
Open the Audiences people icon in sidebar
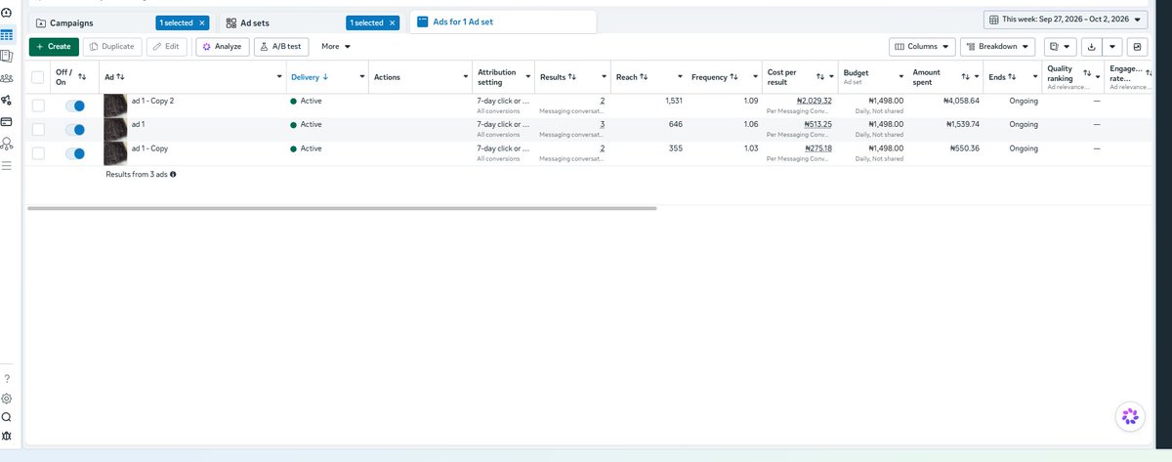pyautogui.click(x=7, y=78)
